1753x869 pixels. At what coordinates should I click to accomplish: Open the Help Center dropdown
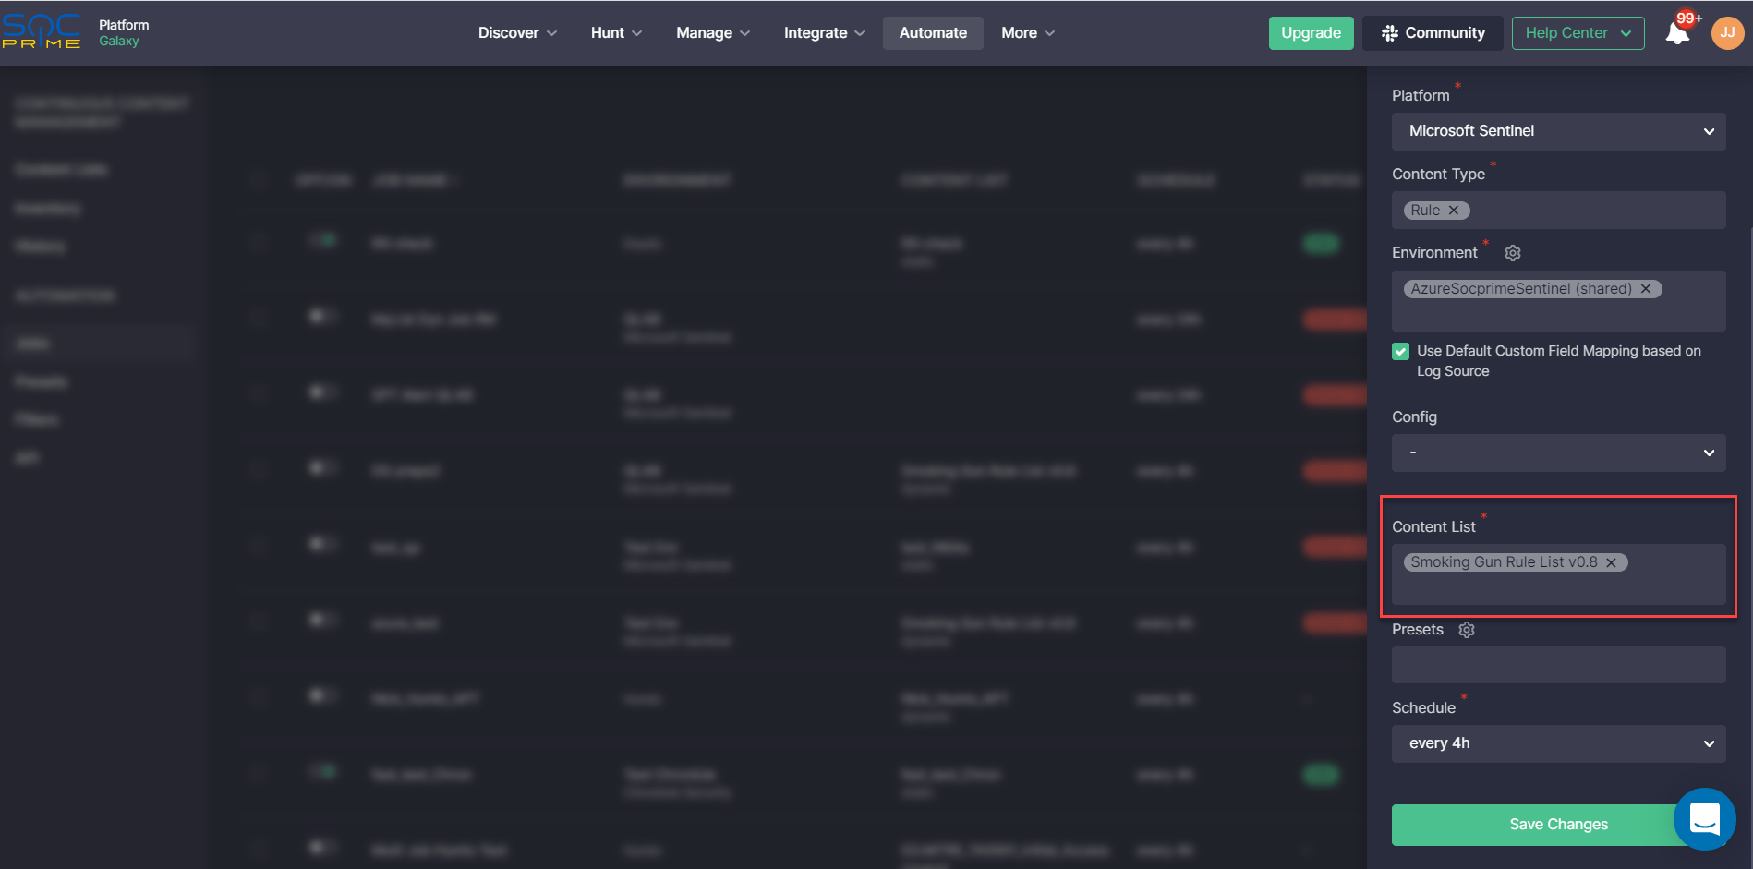(x=1578, y=33)
